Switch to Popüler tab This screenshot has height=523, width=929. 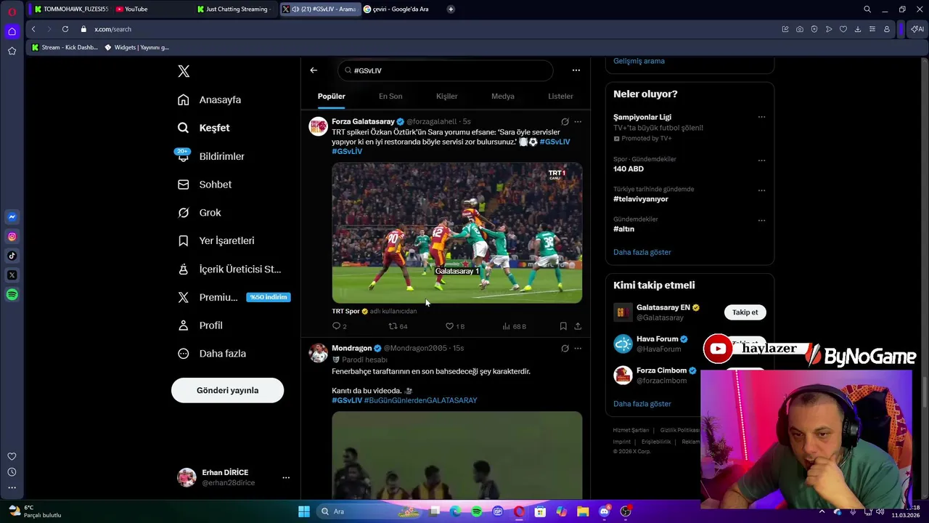[x=331, y=96]
